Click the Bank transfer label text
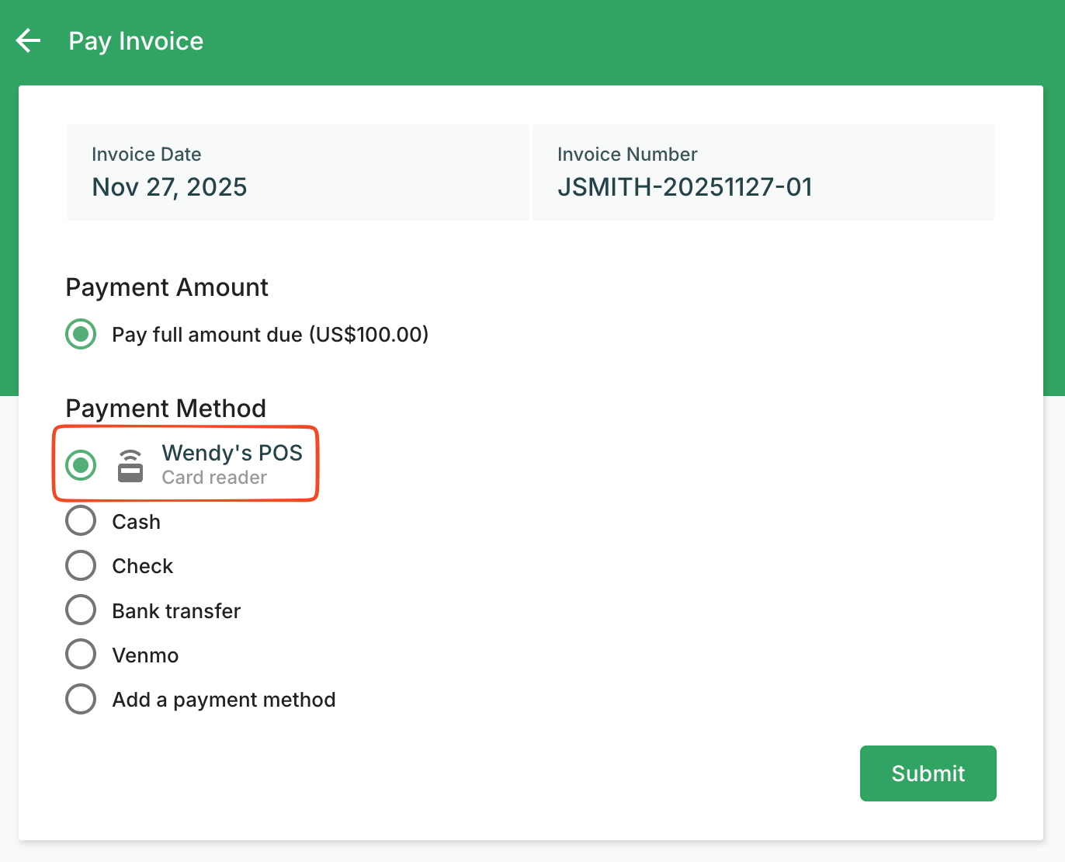 pyautogui.click(x=176, y=611)
